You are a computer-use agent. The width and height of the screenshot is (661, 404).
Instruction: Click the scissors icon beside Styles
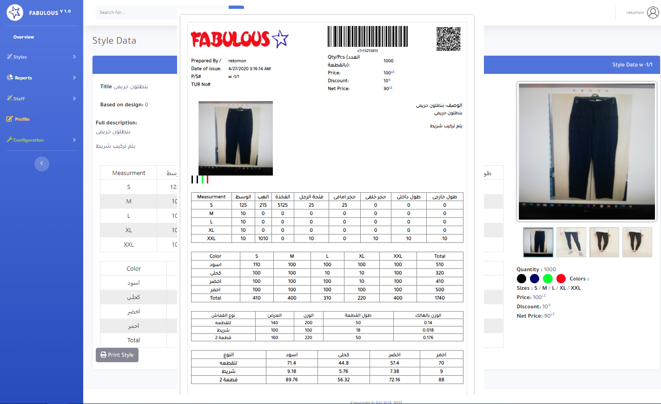(9, 57)
